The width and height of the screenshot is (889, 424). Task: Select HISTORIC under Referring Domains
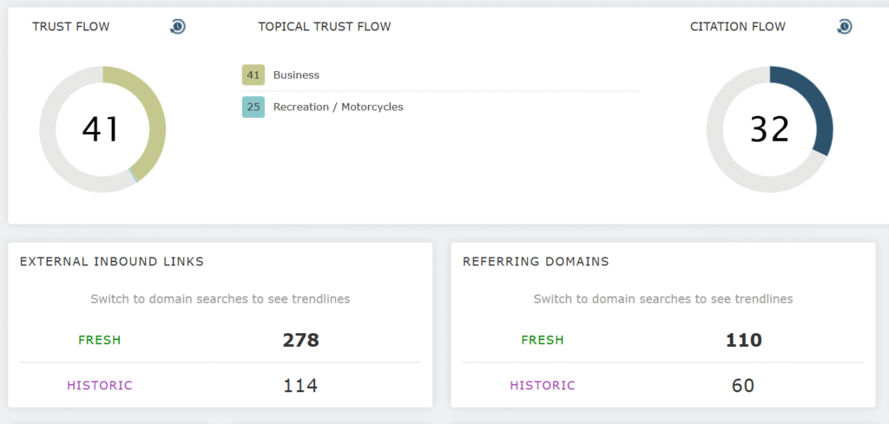tap(543, 386)
